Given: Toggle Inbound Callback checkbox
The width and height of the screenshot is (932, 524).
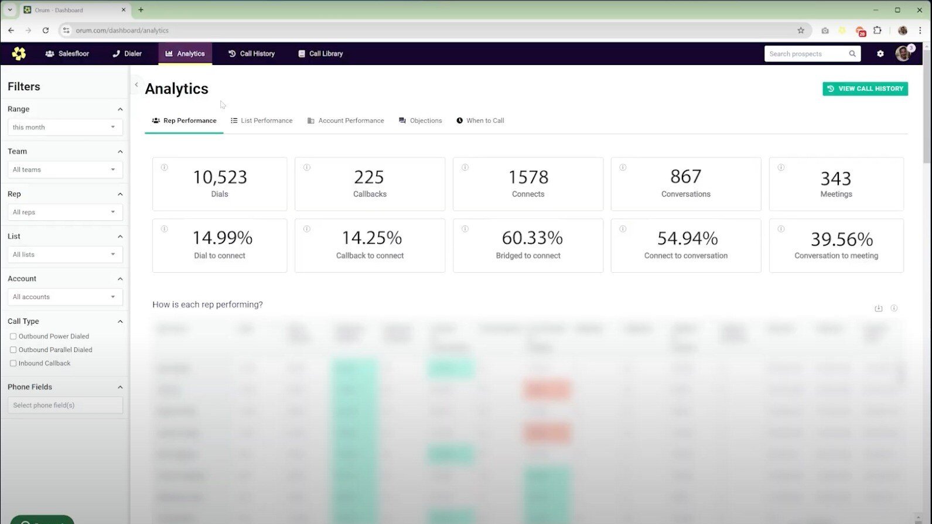Looking at the screenshot, I should coord(13,364).
